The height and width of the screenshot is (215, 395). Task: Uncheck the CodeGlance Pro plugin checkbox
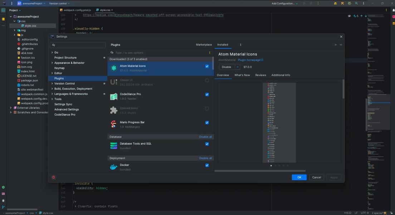[x=207, y=95]
